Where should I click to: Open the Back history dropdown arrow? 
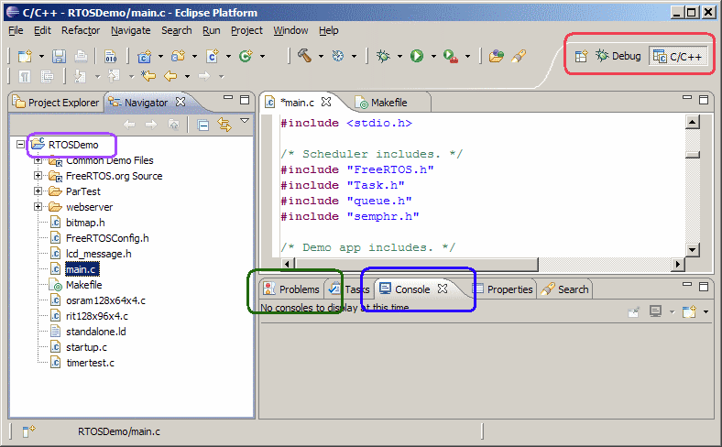[x=188, y=76]
